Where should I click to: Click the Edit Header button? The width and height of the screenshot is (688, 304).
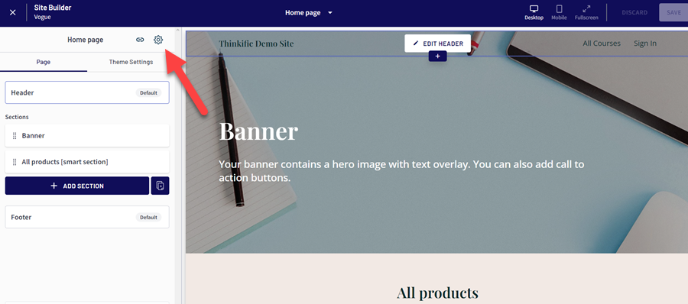(x=437, y=44)
